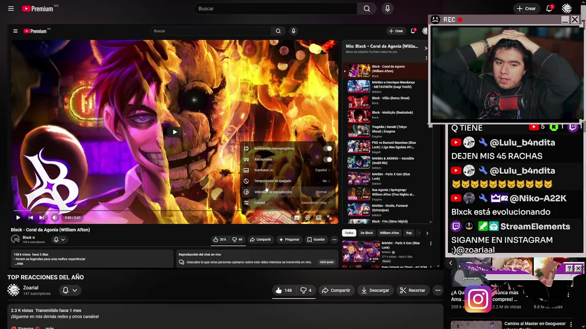This screenshot has width=586, height=329.
Task: Select the De Blxck filter chip
Action: [x=366, y=233]
